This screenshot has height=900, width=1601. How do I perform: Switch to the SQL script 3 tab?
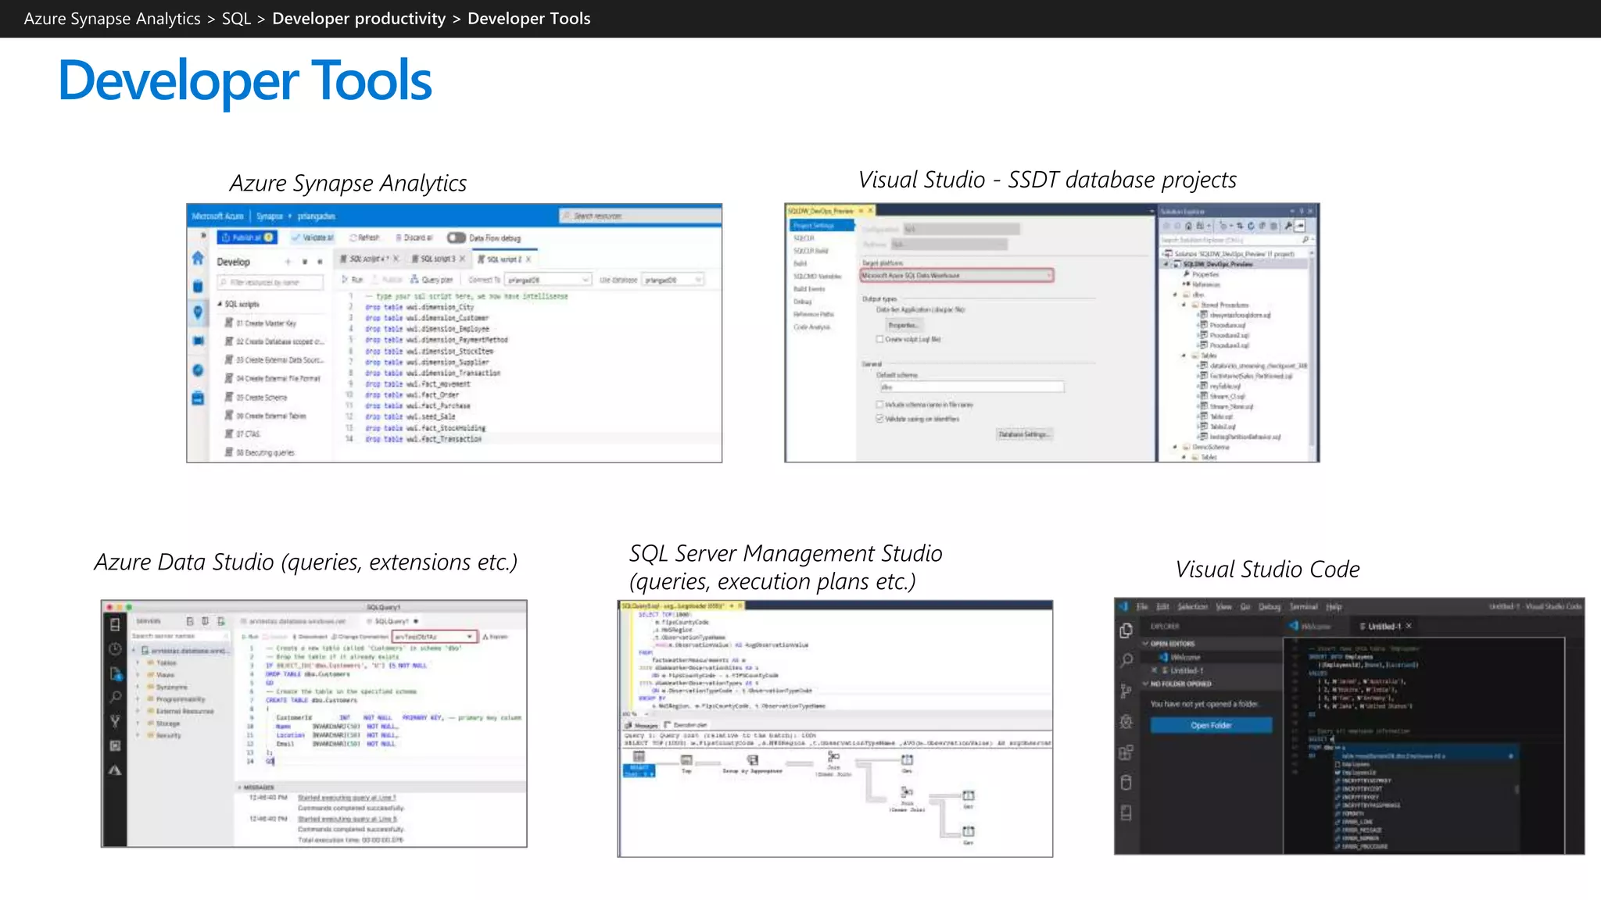(x=438, y=259)
